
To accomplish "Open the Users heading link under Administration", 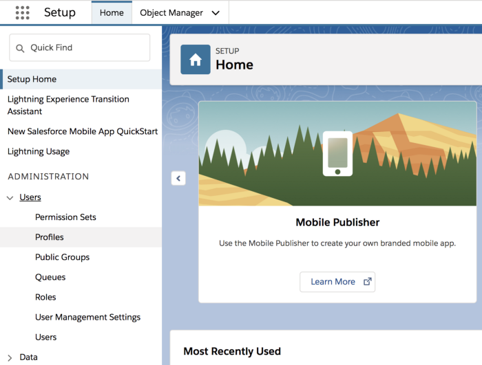I will pyautogui.click(x=30, y=197).
